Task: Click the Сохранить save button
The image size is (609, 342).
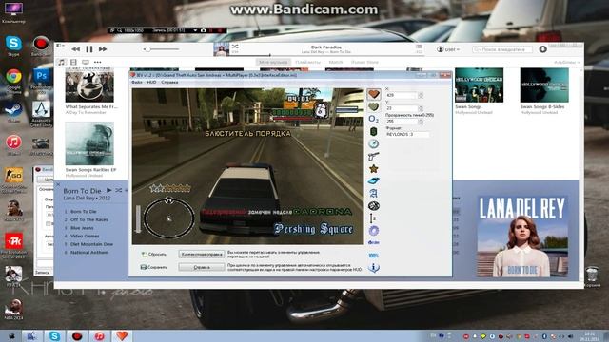Action: pos(154,267)
